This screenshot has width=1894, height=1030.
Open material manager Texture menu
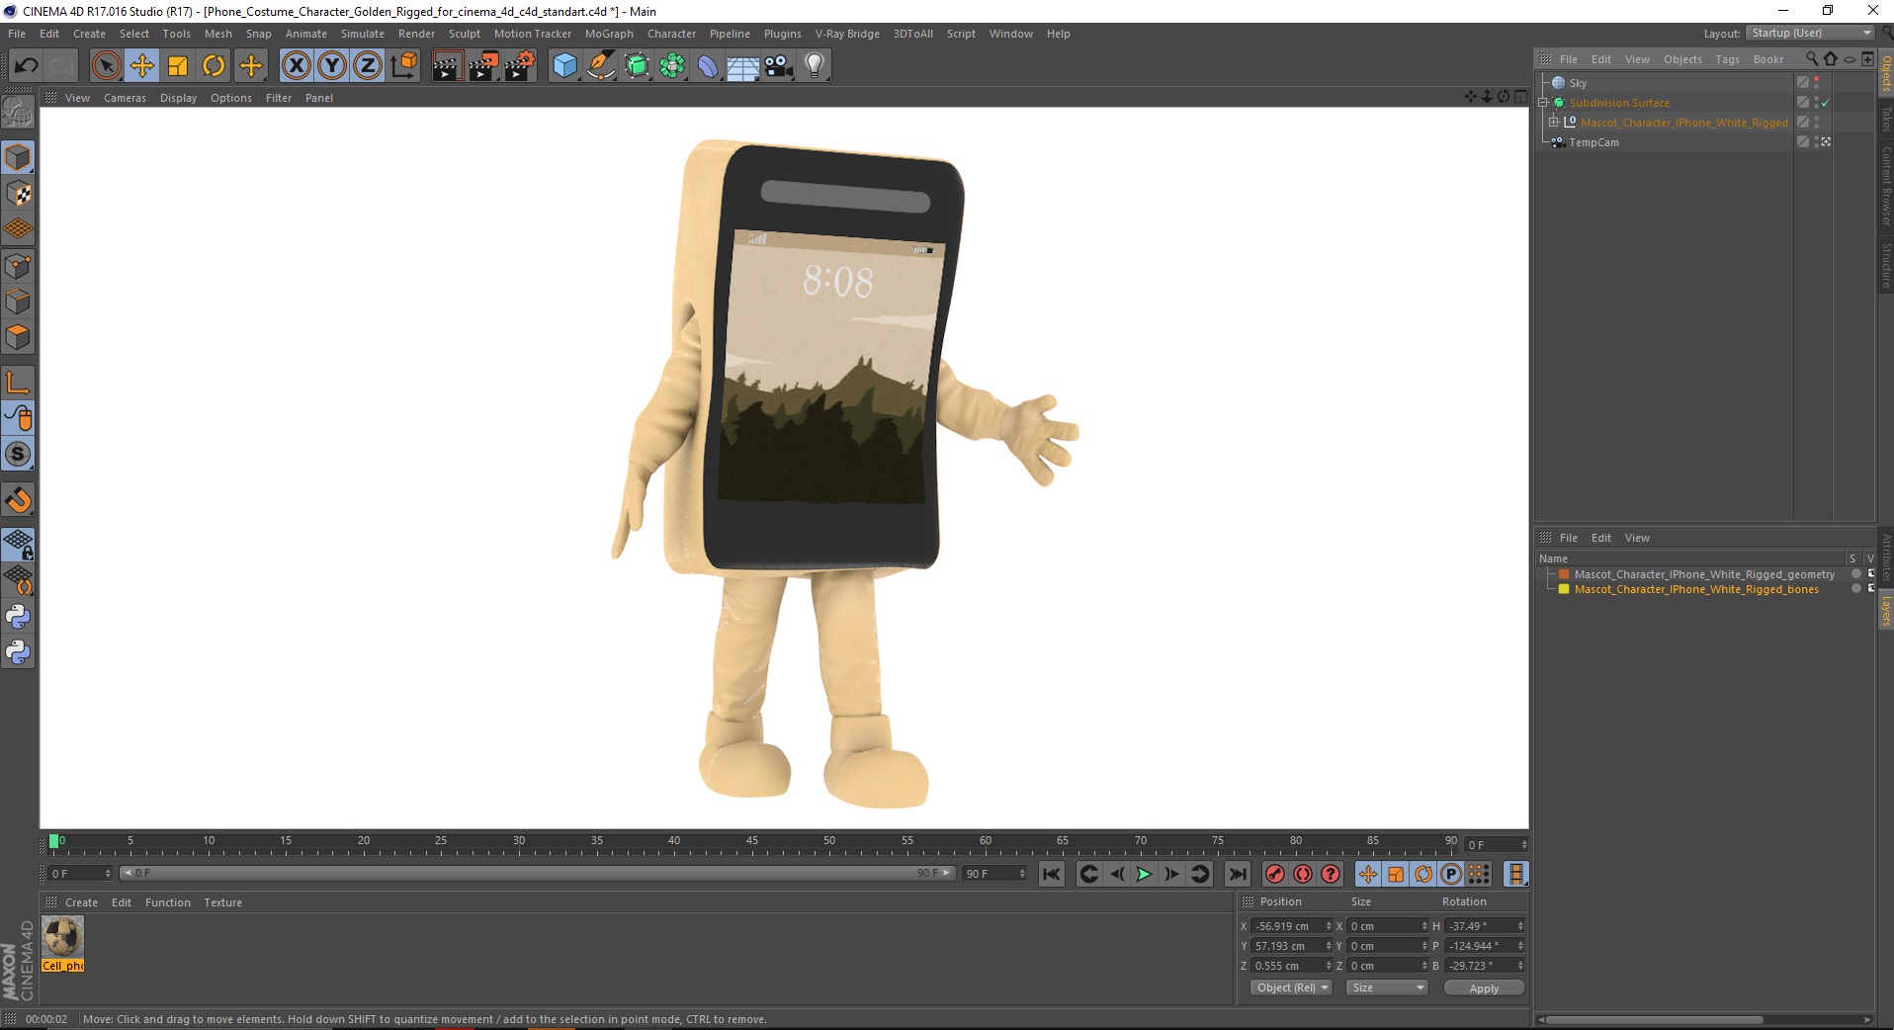(222, 902)
